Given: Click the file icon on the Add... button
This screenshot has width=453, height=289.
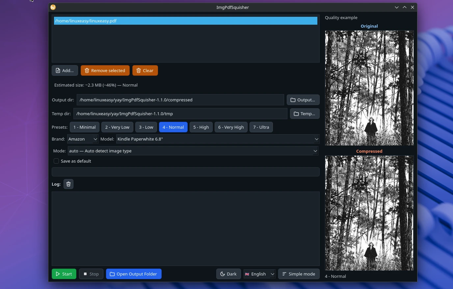Looking at the screenshot, I should [x=58, y=70].
